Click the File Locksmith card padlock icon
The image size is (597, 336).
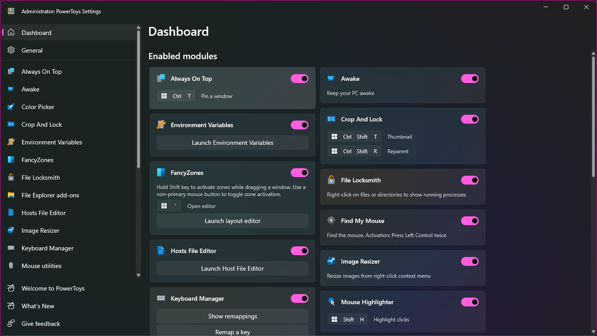(x=331, y=180)
